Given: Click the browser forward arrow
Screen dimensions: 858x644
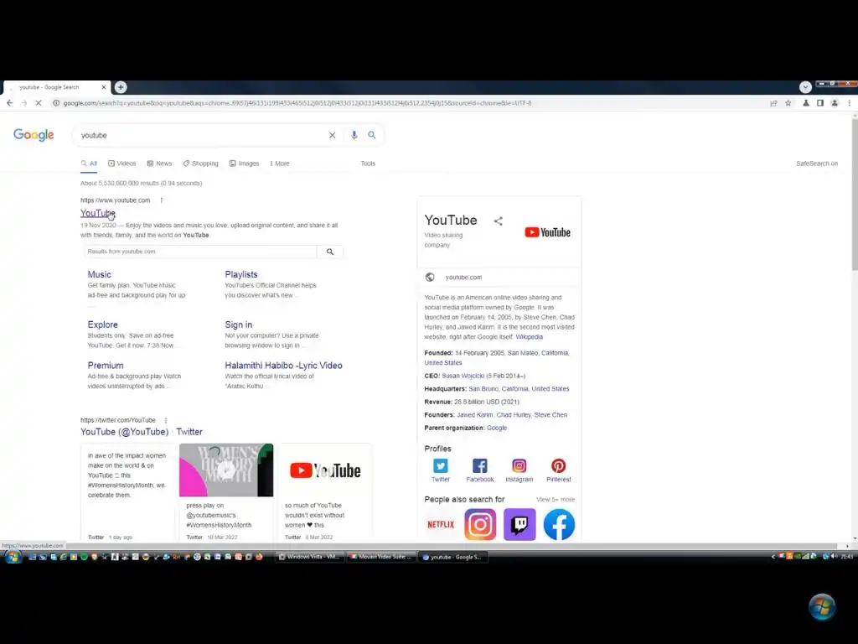Looking at the screenshot, I should point(24,103).
